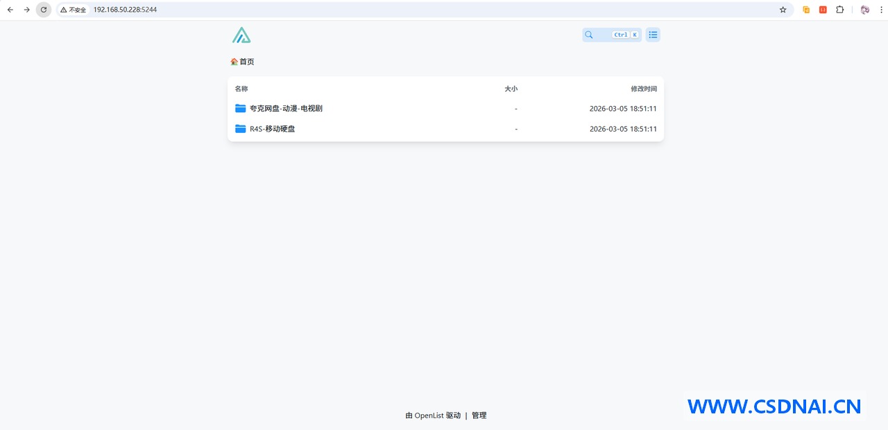
Task: Click the home emoji icon beside 首页
Action: pyautogui.click(x=234, y=62)
